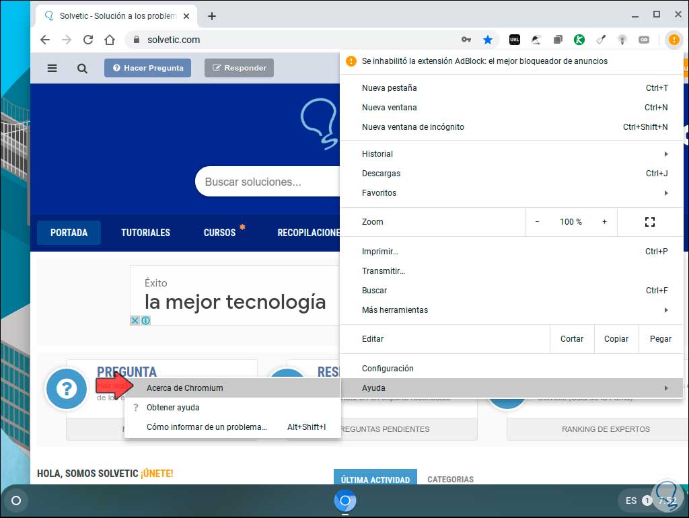Open Nueva ventana de incógnito
This screenshot has height=518, width=689.
point(511,127)
